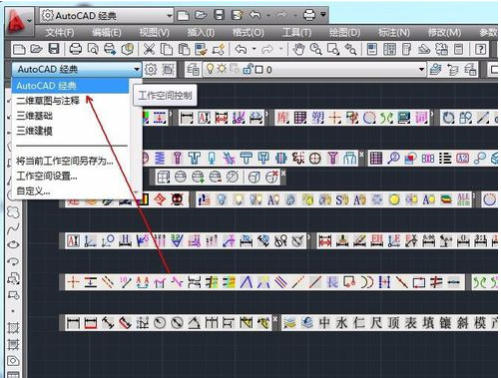Open Quick Access toolbar customize arrow
Viewport: 501px width, 378px height.
(x=323, y=15)
